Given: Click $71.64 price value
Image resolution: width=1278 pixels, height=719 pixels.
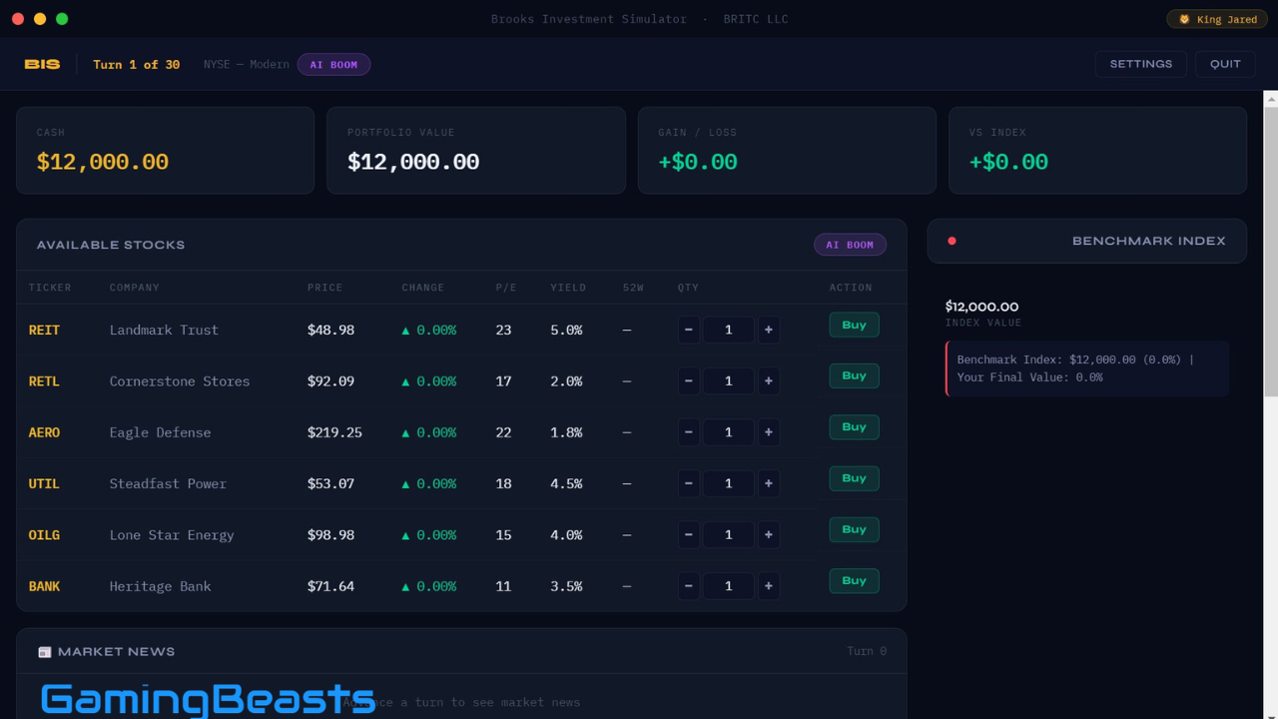Looking at the screenshot, I should [x=330, y=586].
